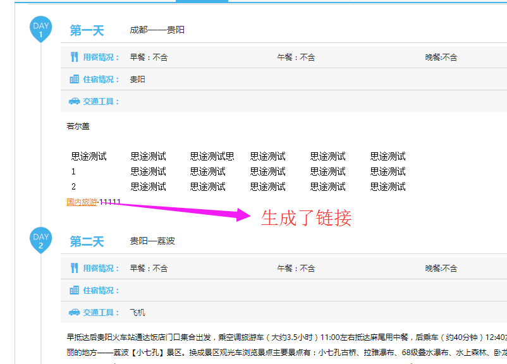507x364 pixels.
Task: Click the fork-and-knife meal icon for day two
Action: coord(74,268)
